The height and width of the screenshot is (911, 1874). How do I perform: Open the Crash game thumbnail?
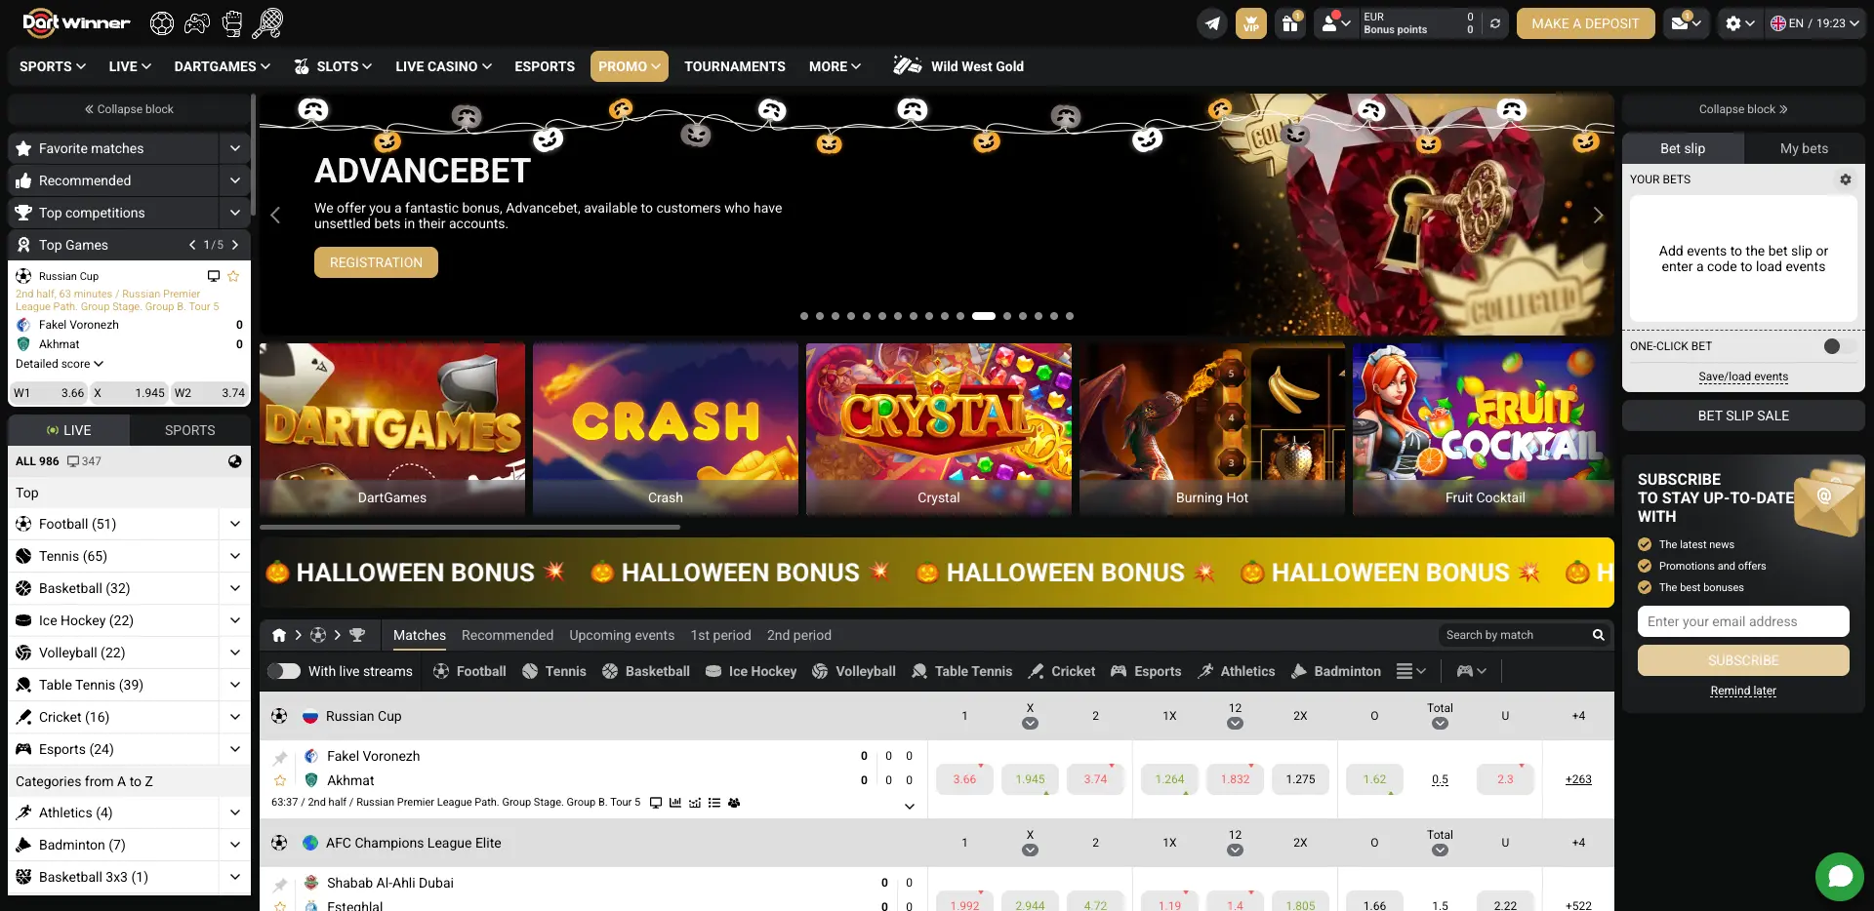tap(665, 428)
